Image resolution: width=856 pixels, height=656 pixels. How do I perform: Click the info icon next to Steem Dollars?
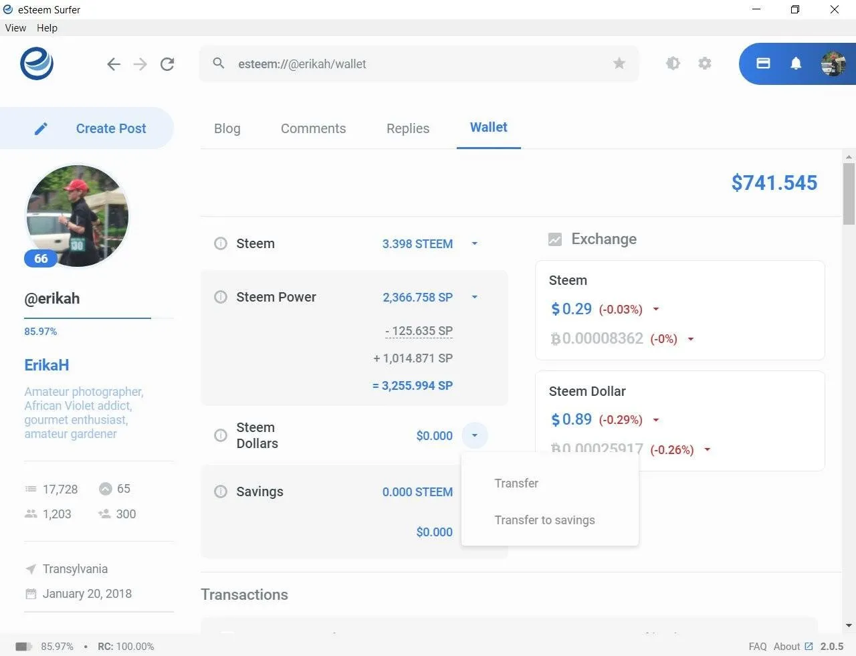click(221, 435)
